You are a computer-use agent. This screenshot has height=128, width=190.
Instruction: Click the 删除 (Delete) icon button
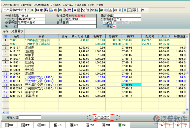[41, 125]
